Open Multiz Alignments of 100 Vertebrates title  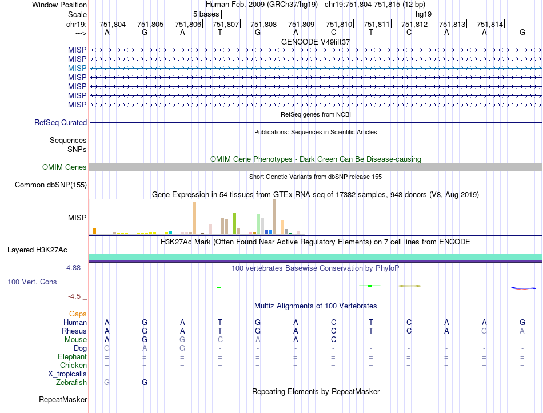(x=316, y=306)
